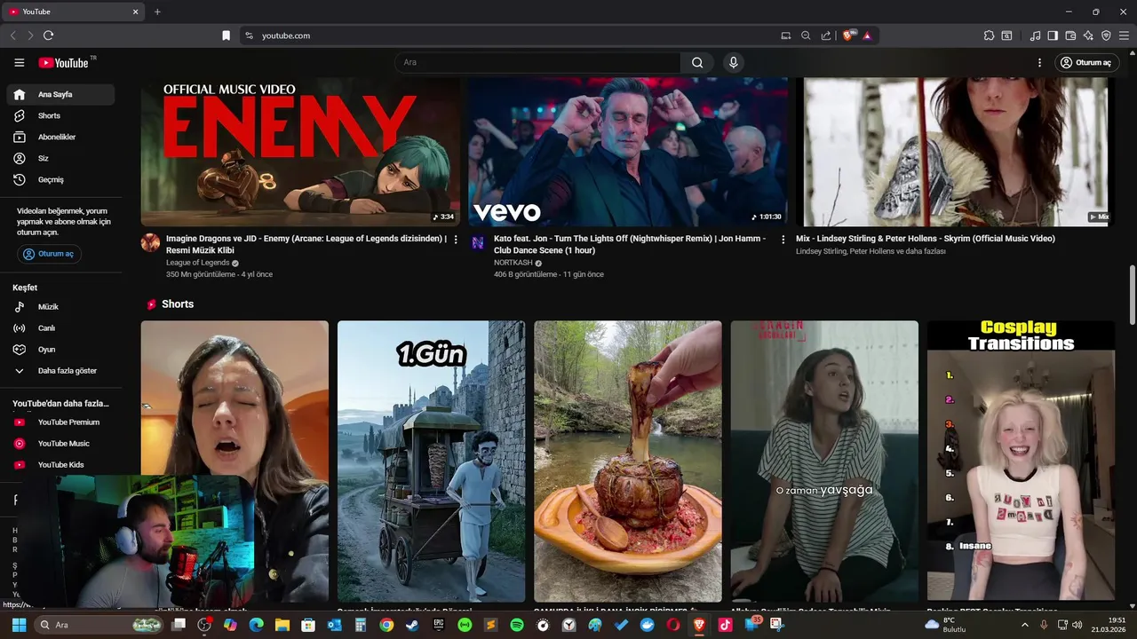Screen dimensions: 1137x639
Task: Open YouTube Kids link
Action: (x=60, y=465)
